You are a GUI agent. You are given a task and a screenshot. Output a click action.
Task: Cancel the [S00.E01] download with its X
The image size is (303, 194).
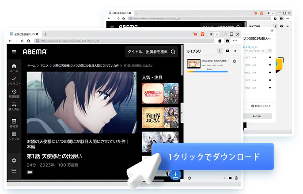235,61
